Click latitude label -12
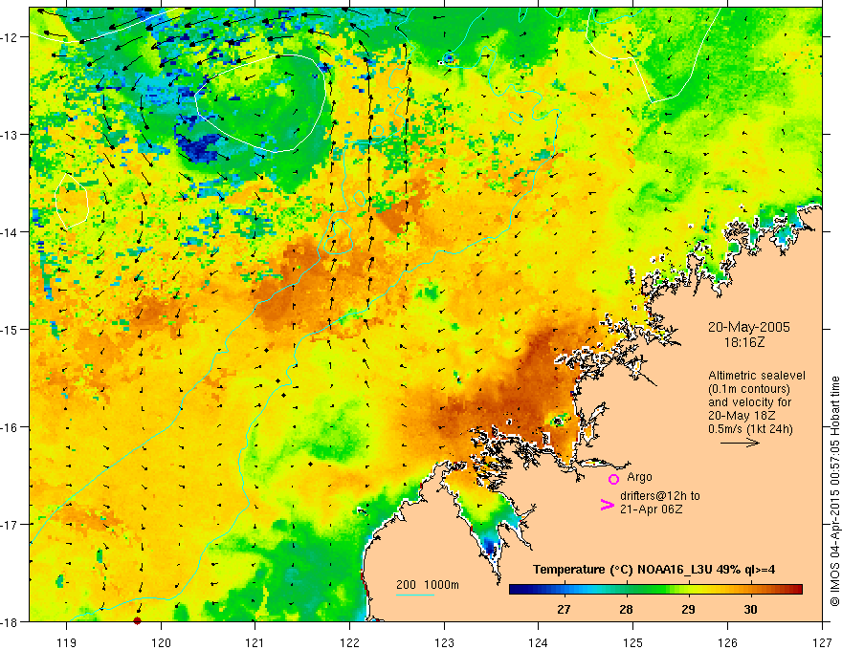 coord(11,37)
